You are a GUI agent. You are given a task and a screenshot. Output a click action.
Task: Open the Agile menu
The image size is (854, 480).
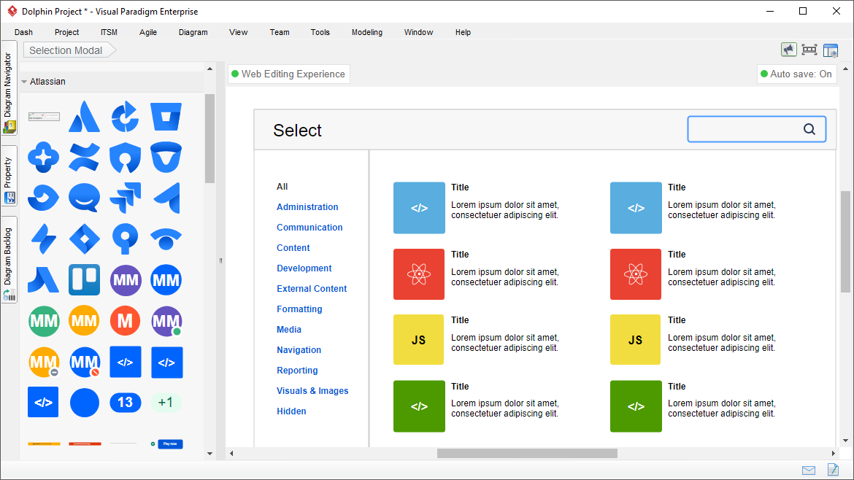coord(148,32)
